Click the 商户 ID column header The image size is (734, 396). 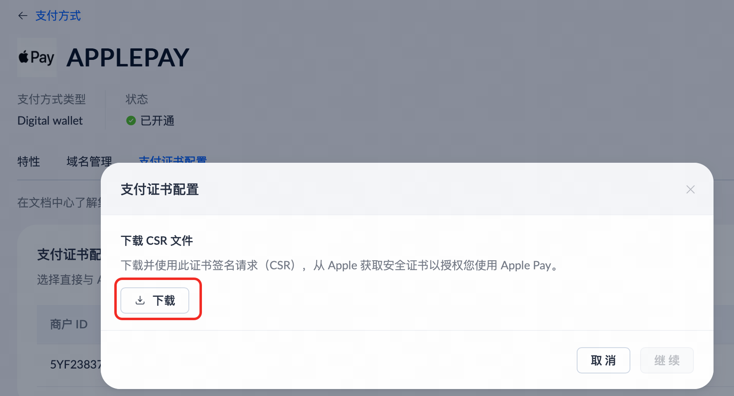(x=69, y=324)
